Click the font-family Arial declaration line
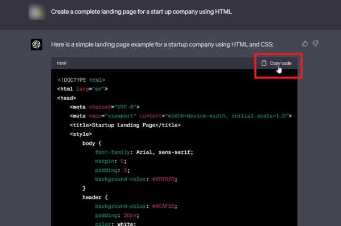The width and height of the screenshot is (341, 226). 144,152
